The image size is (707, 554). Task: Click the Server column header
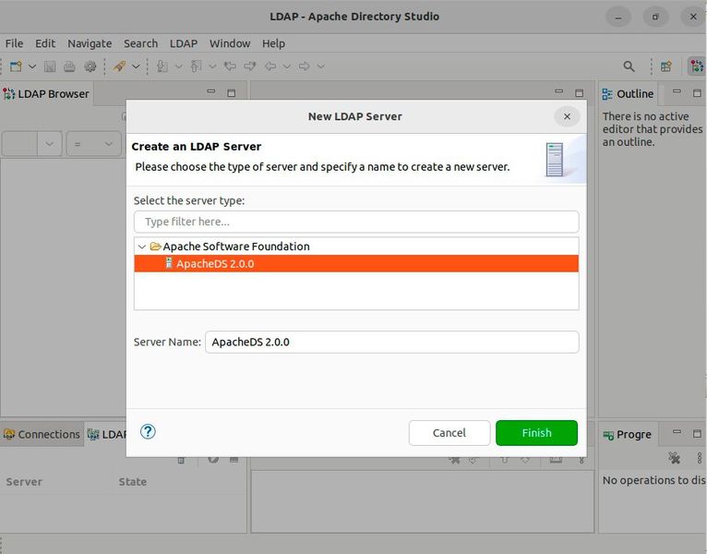[24, 482]
